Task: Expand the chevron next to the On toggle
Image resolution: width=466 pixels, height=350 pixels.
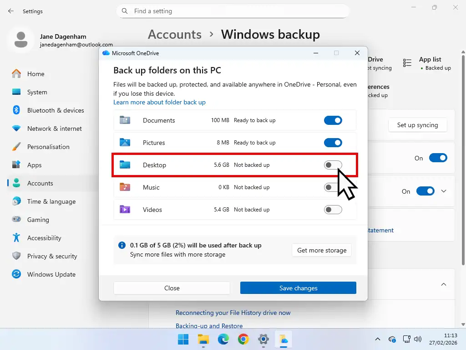Action: [444, 191]
